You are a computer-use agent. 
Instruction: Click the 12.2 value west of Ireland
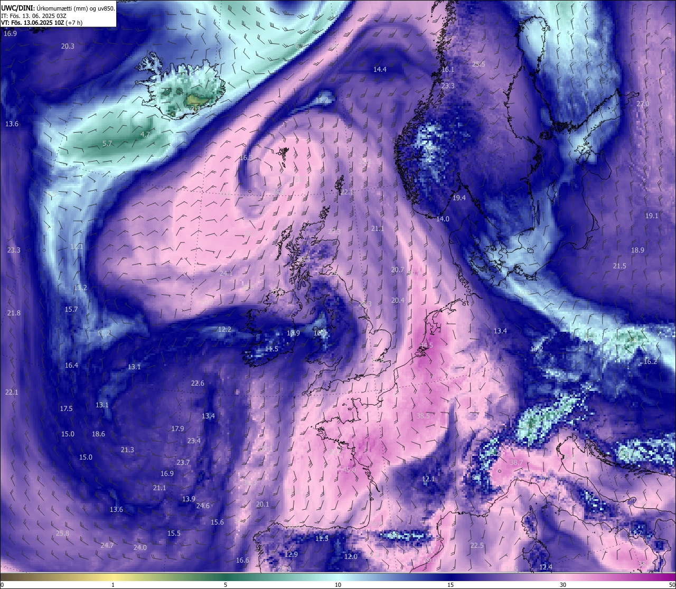pyautogui.click(x=224, y=329)
